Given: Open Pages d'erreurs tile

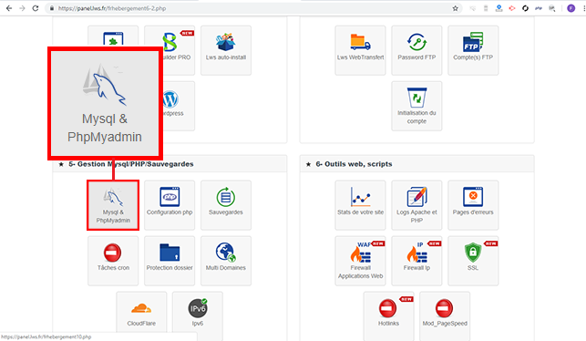Looking at the screenshot, I should coord(473,205).
